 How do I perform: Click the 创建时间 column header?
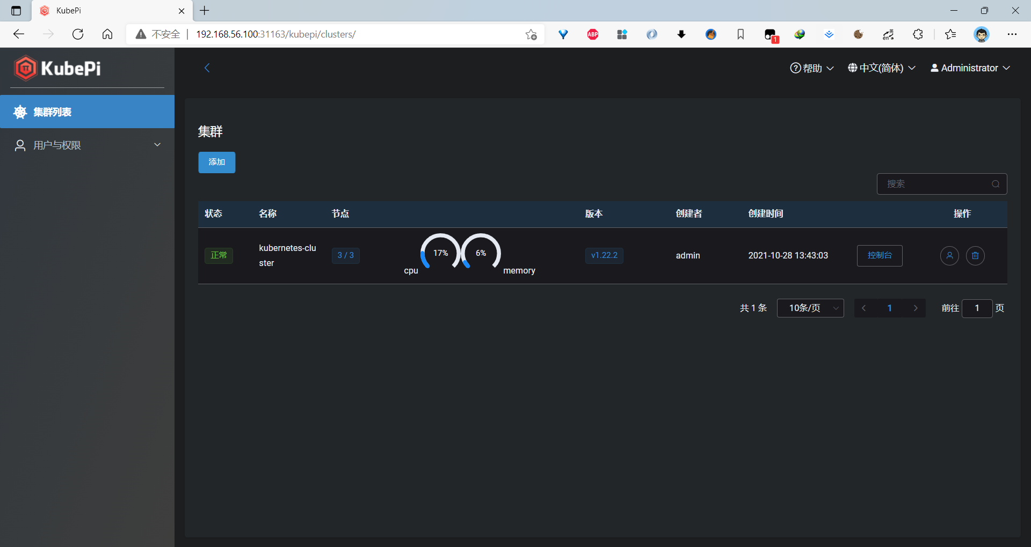(766, 214)
